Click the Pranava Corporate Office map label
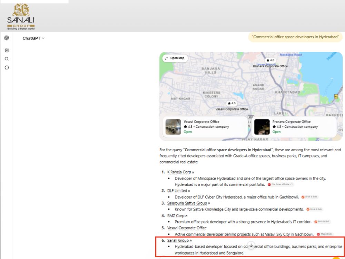The width and height of the screenshot is (345, 259). (270, 66)
